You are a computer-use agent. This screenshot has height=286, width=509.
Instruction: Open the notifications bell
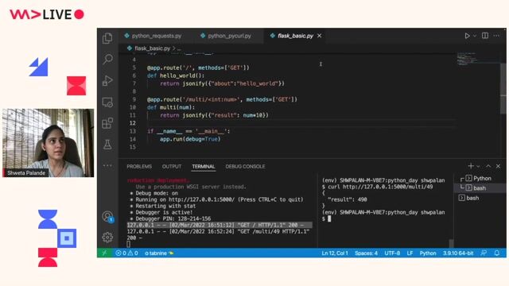(x=497, y=253)
